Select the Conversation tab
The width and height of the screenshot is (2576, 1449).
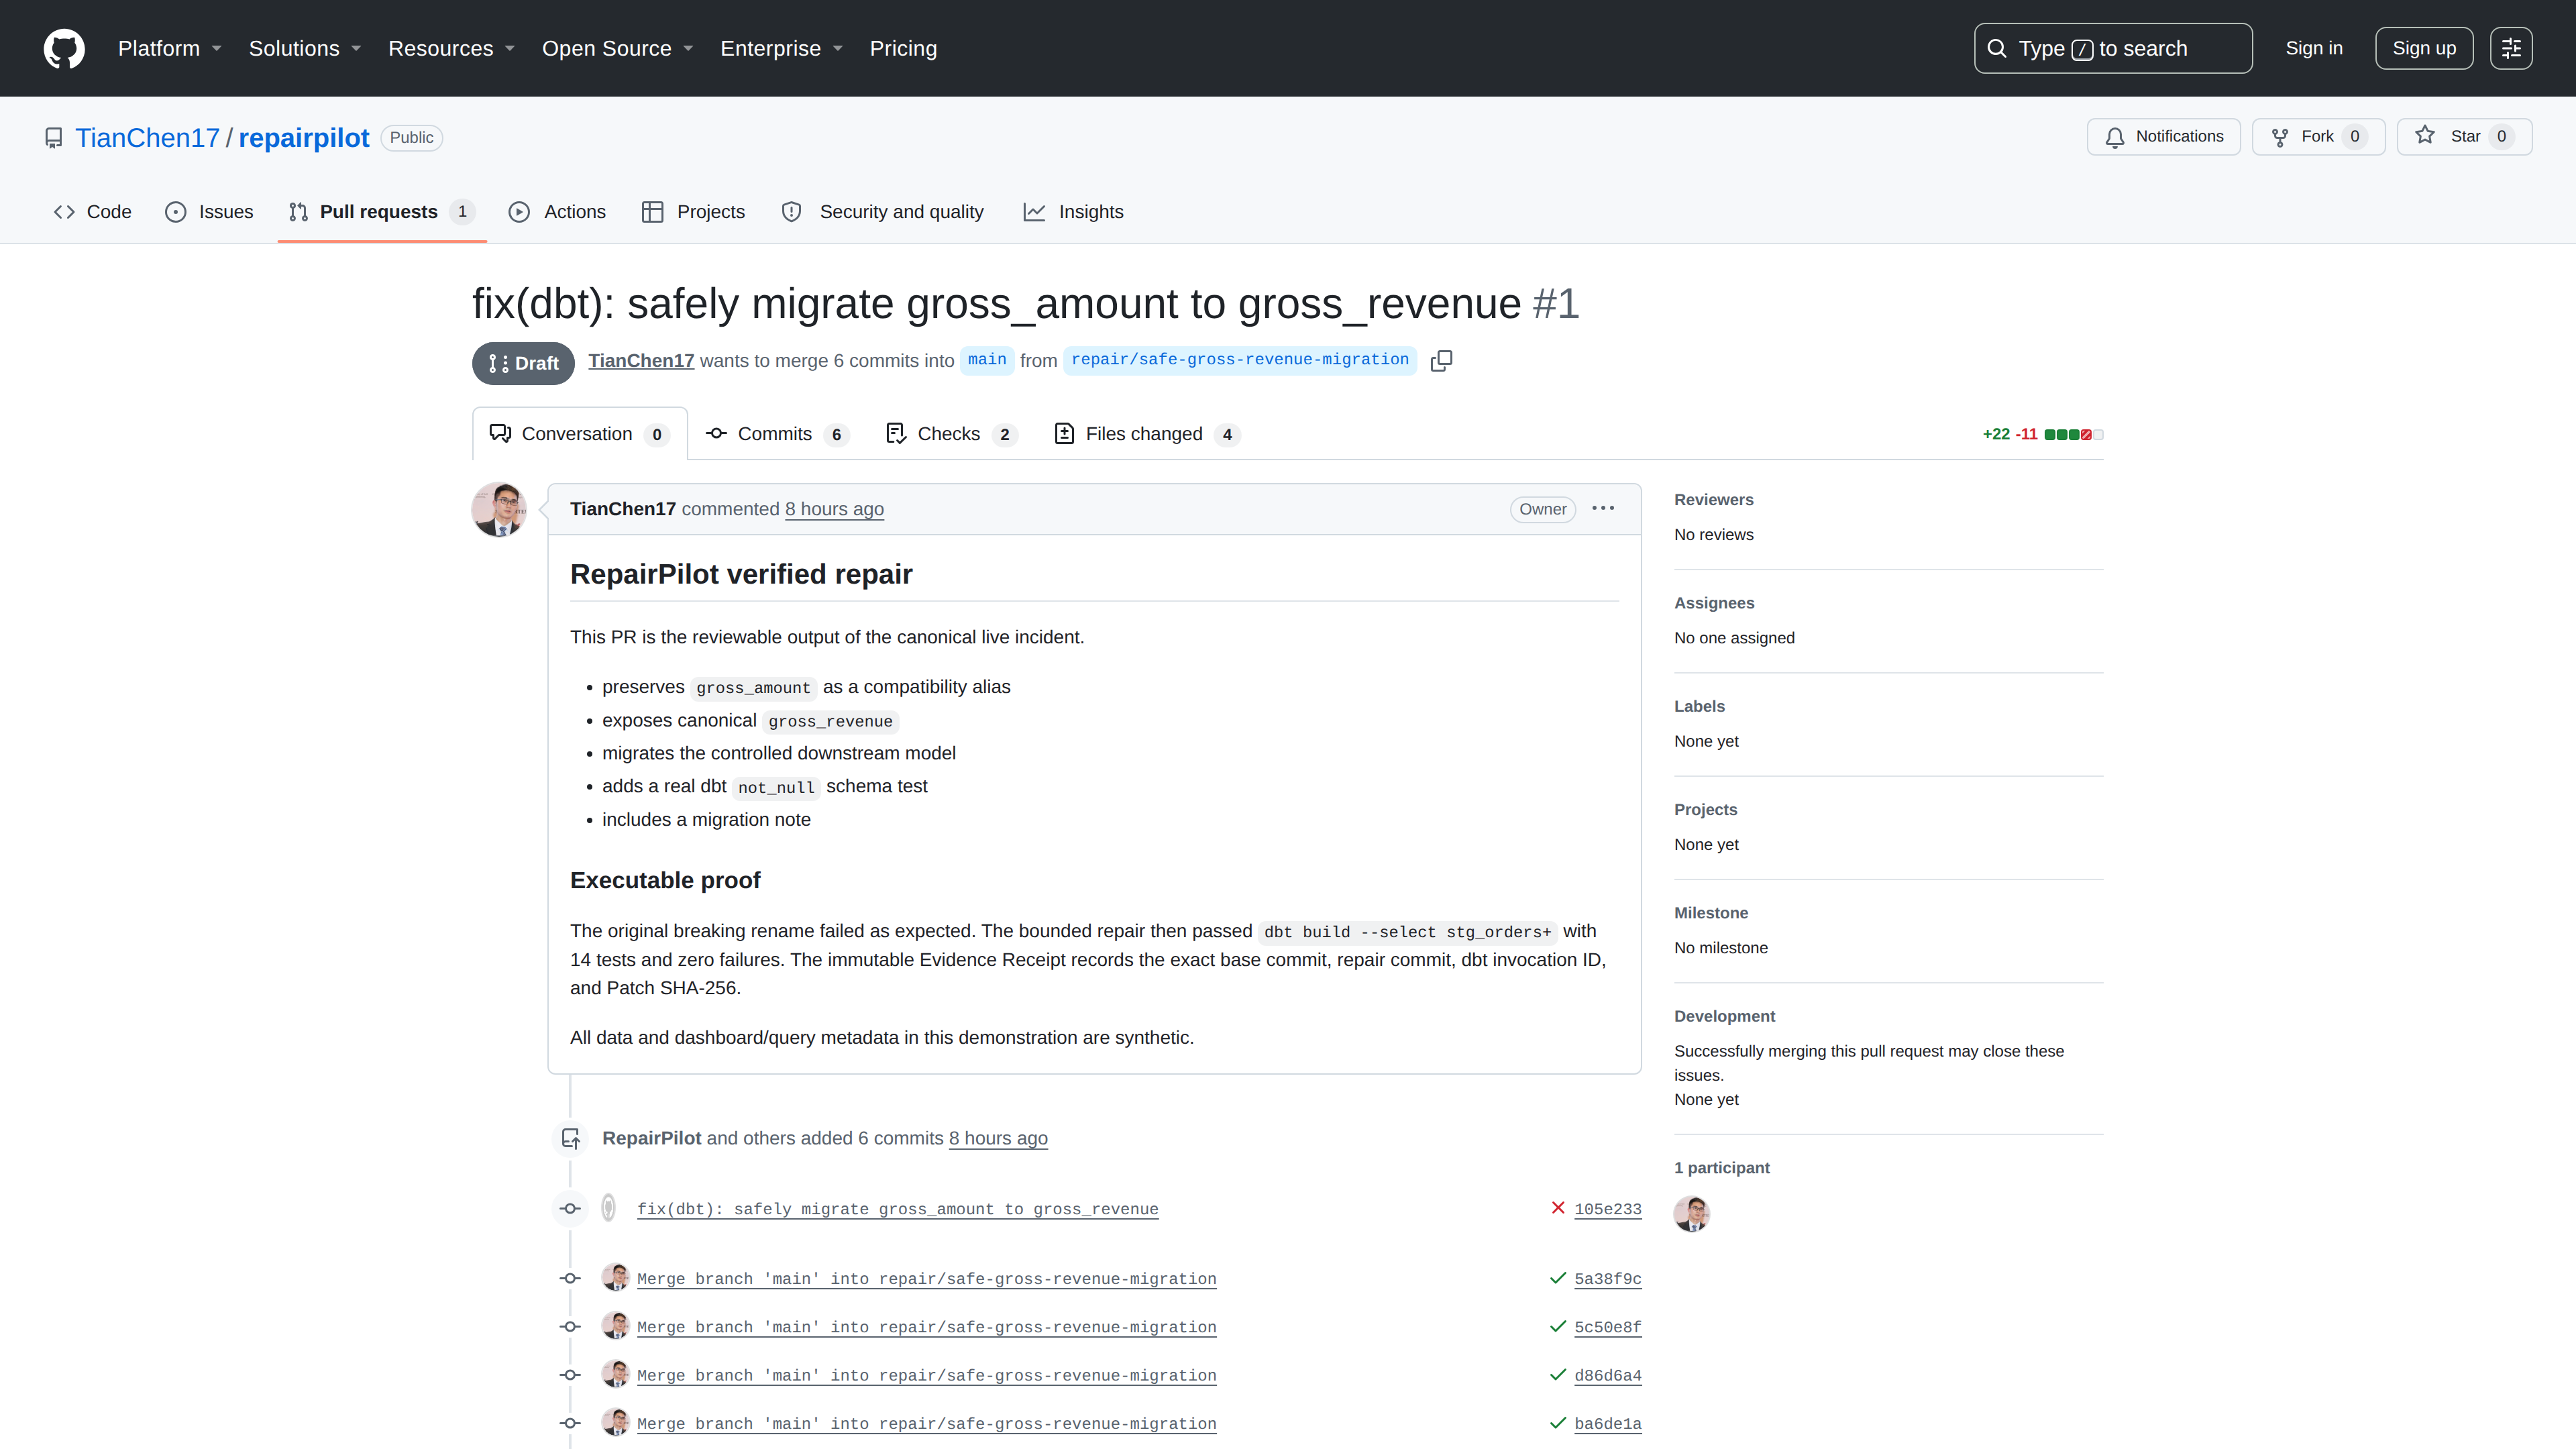[x=579, y=434]
